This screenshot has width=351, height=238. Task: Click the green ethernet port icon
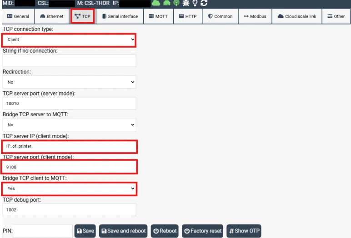click(x=166, y=3)
